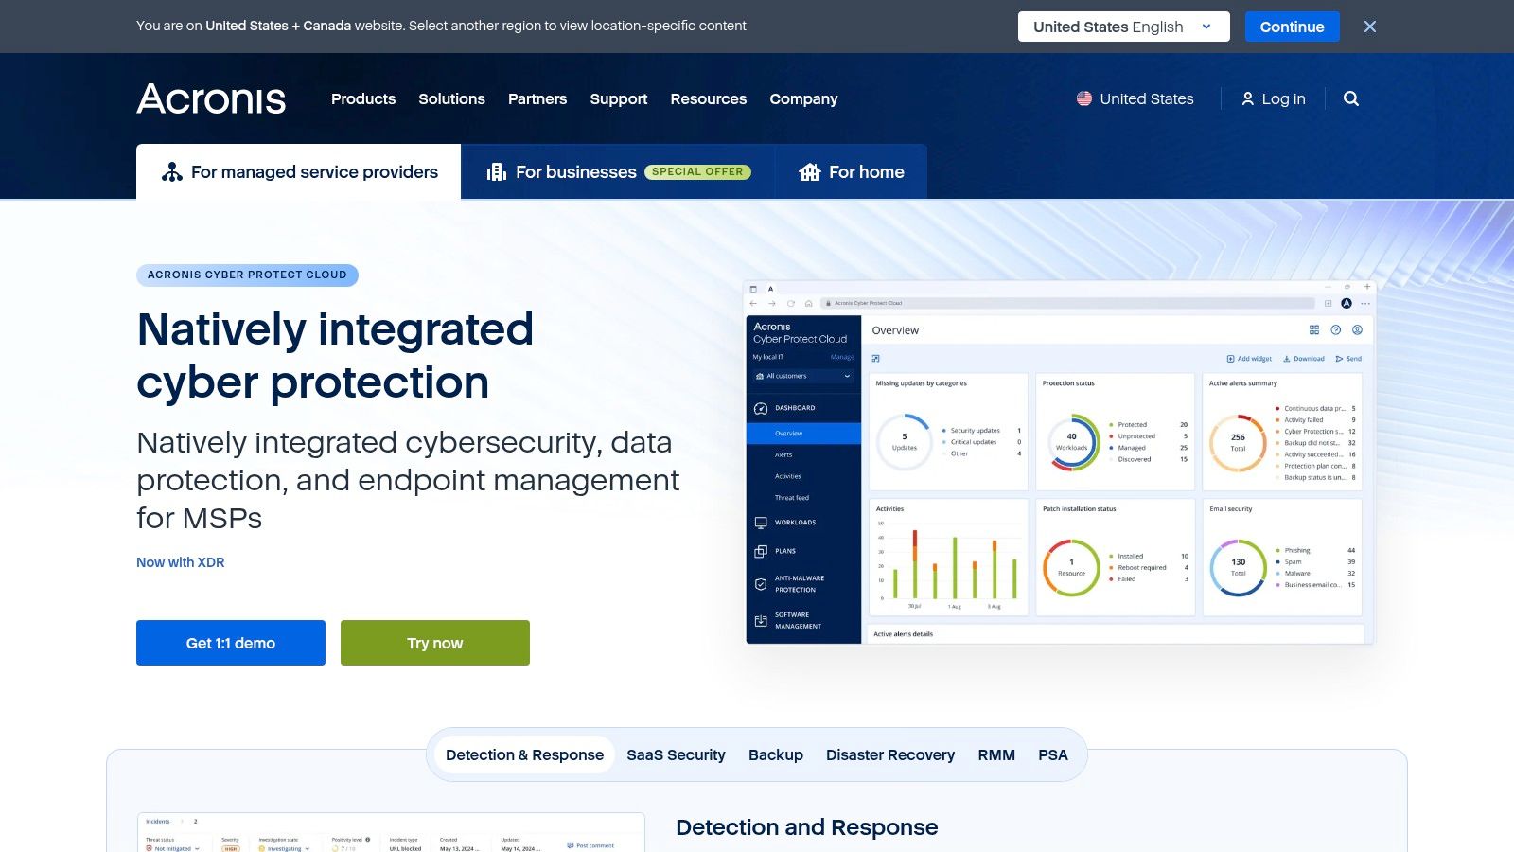Image resolution: width=1514 pixels, height=852 pixels.
Task: Click the Log in link
Action: (x=1274, y=98)
